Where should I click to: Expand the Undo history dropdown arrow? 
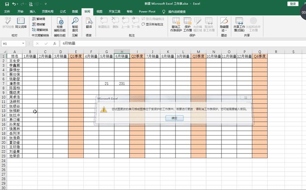click(x=18, y=4)
